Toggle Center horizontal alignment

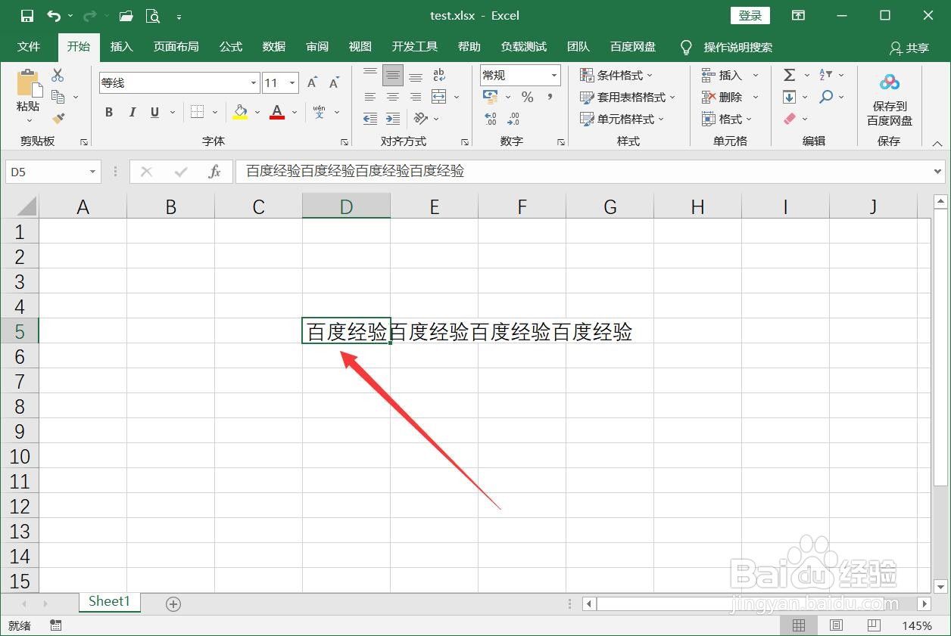(x=393, y=97)
